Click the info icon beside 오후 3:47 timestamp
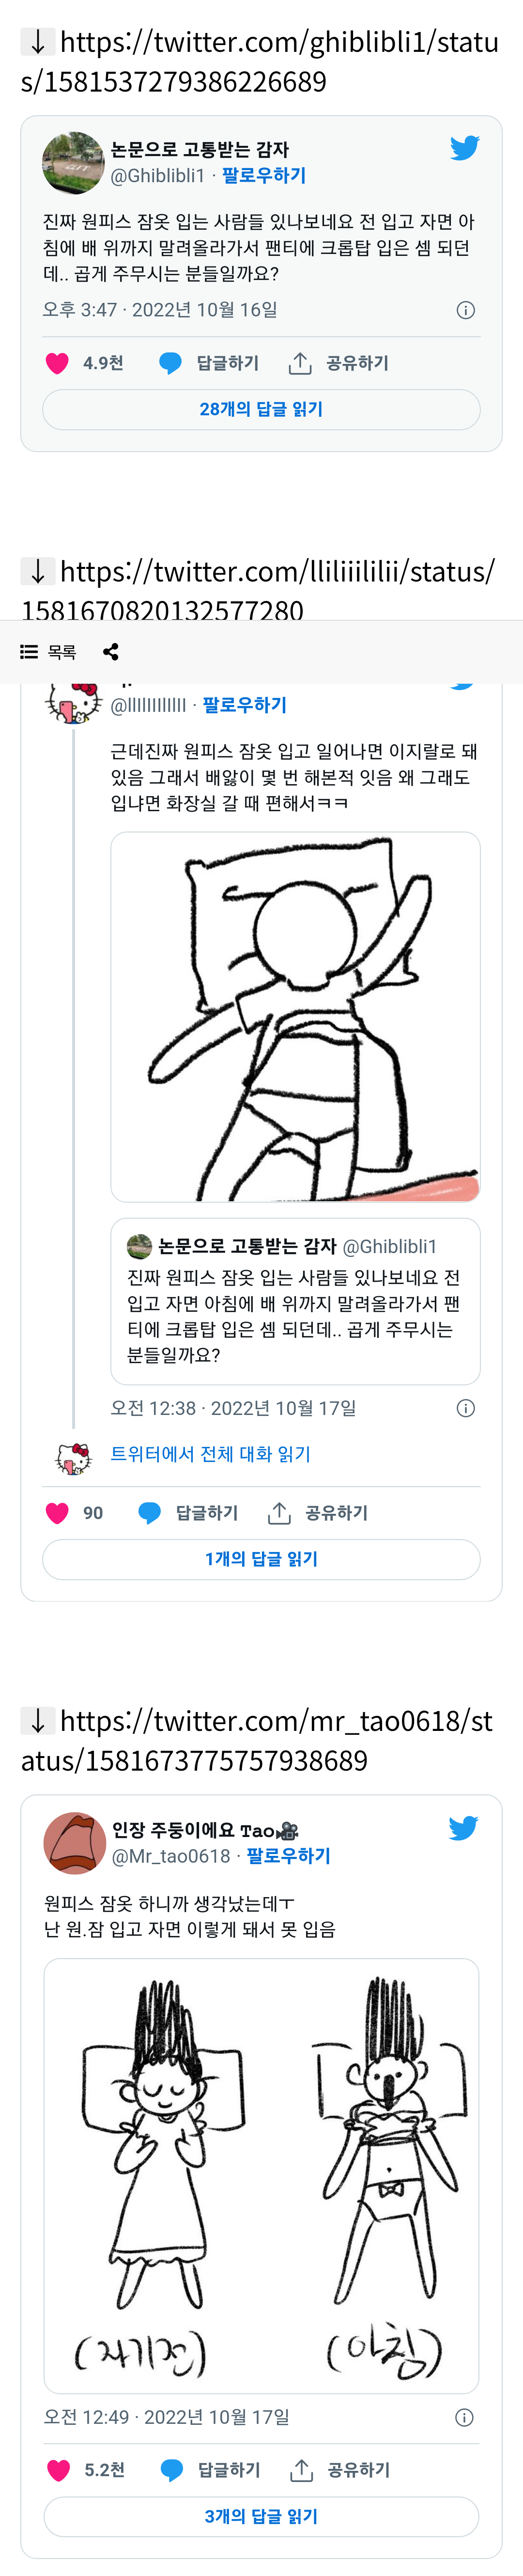Image resolution: width=523 pixels, height=2576 pixels. (465, 310)
